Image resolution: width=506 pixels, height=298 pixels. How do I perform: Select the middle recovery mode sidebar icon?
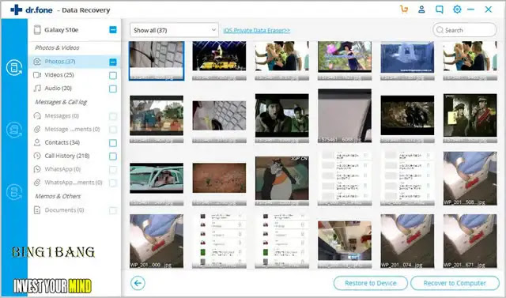tap(14, 130)
